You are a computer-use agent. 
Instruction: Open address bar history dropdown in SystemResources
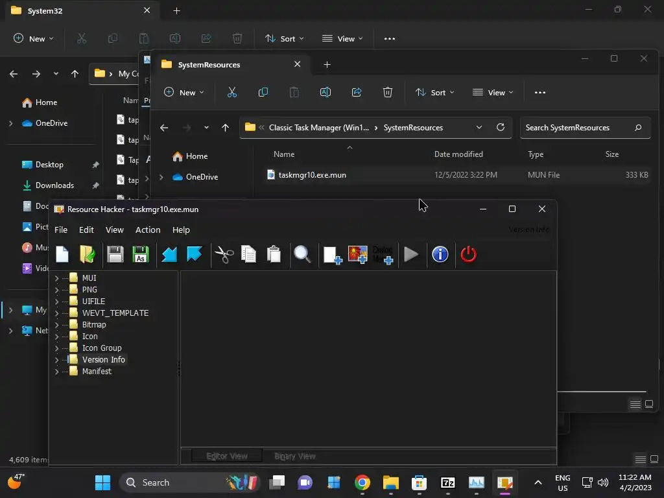(x=479, y=128)
